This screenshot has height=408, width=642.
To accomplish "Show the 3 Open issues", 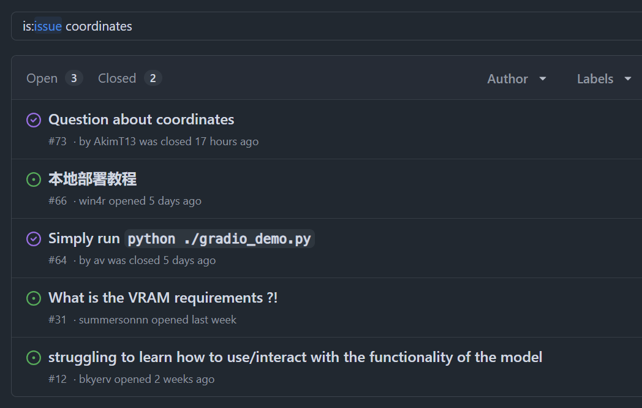I will (54, 78).
